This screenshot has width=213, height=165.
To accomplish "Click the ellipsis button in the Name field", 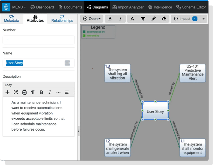I will pos(67,63).
